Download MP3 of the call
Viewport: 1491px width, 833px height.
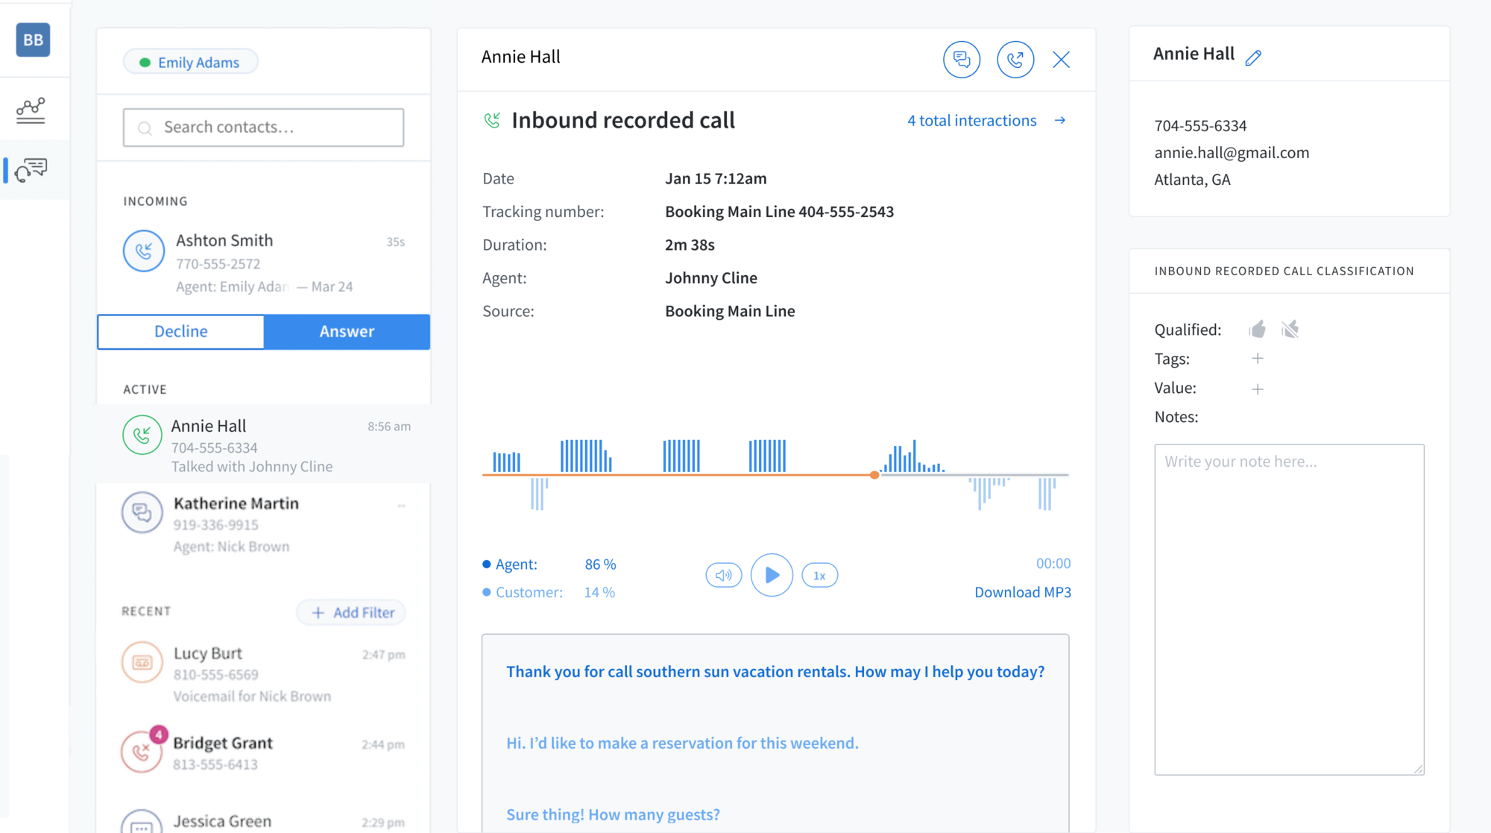pyautogui.click(x=1022, y=592)
